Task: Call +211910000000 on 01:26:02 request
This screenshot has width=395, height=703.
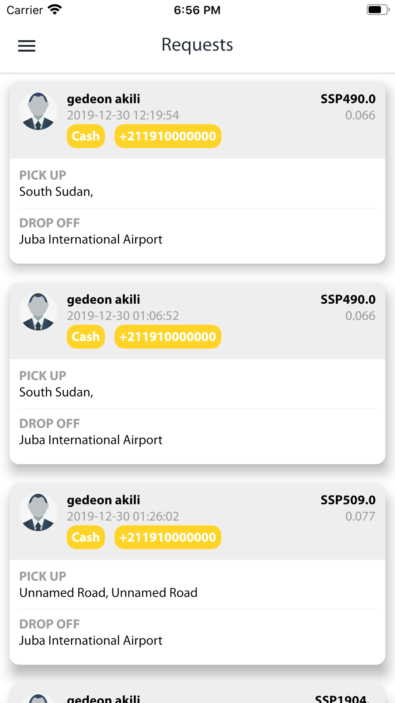Action: click(x=167, y=537)
